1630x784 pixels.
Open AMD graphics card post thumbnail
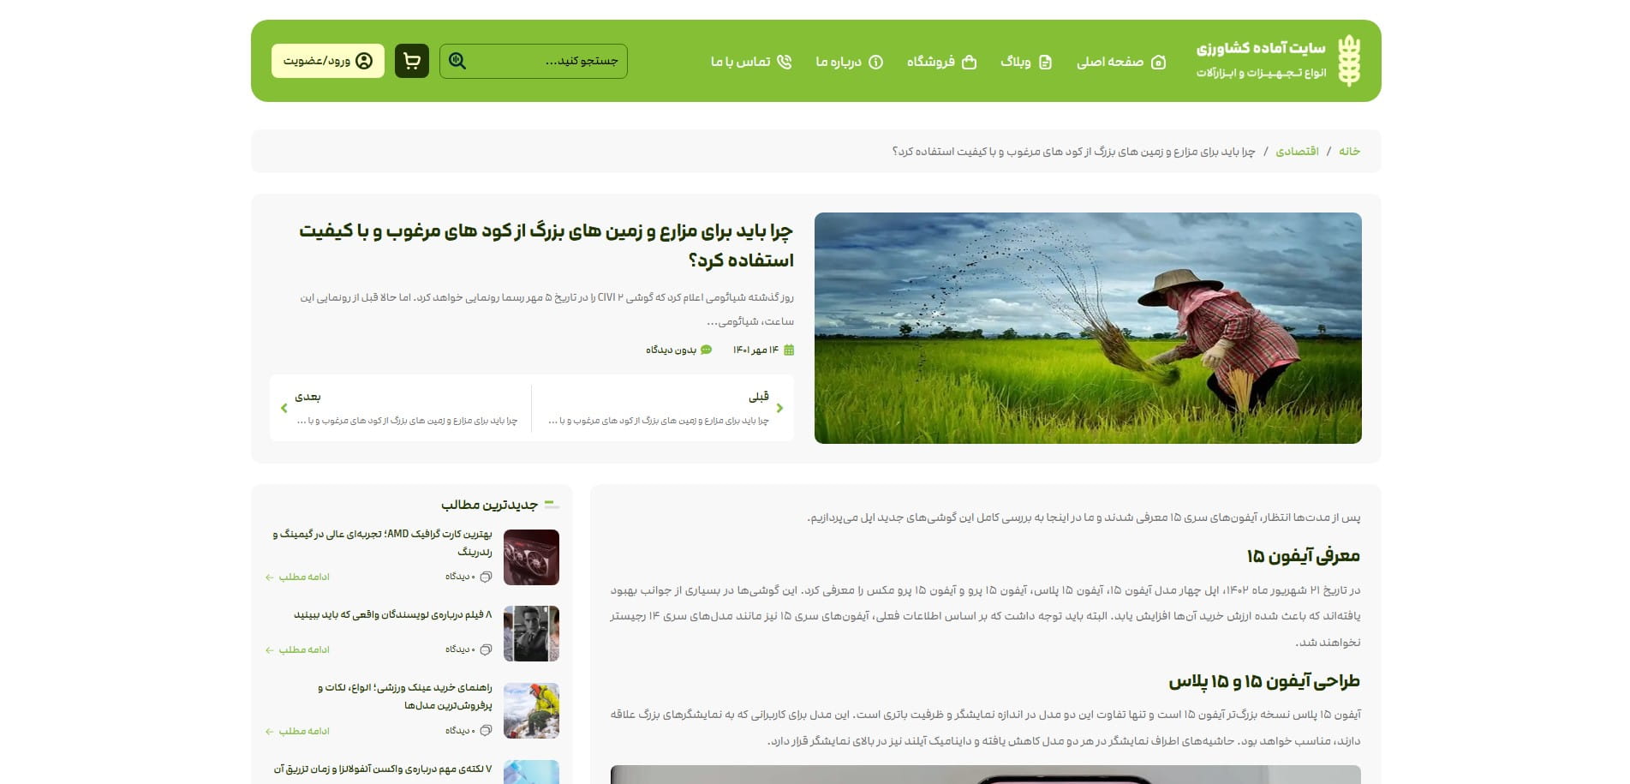click(531, 558)
